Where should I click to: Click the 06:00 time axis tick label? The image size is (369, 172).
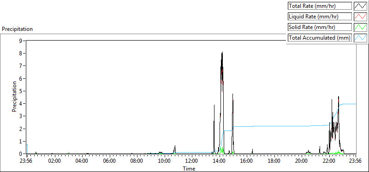click(x=110, y=161)
